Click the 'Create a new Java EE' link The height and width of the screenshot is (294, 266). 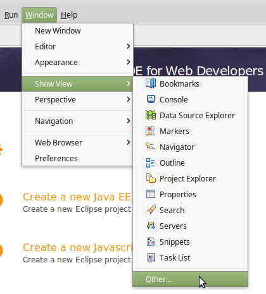tap(77, 197)
